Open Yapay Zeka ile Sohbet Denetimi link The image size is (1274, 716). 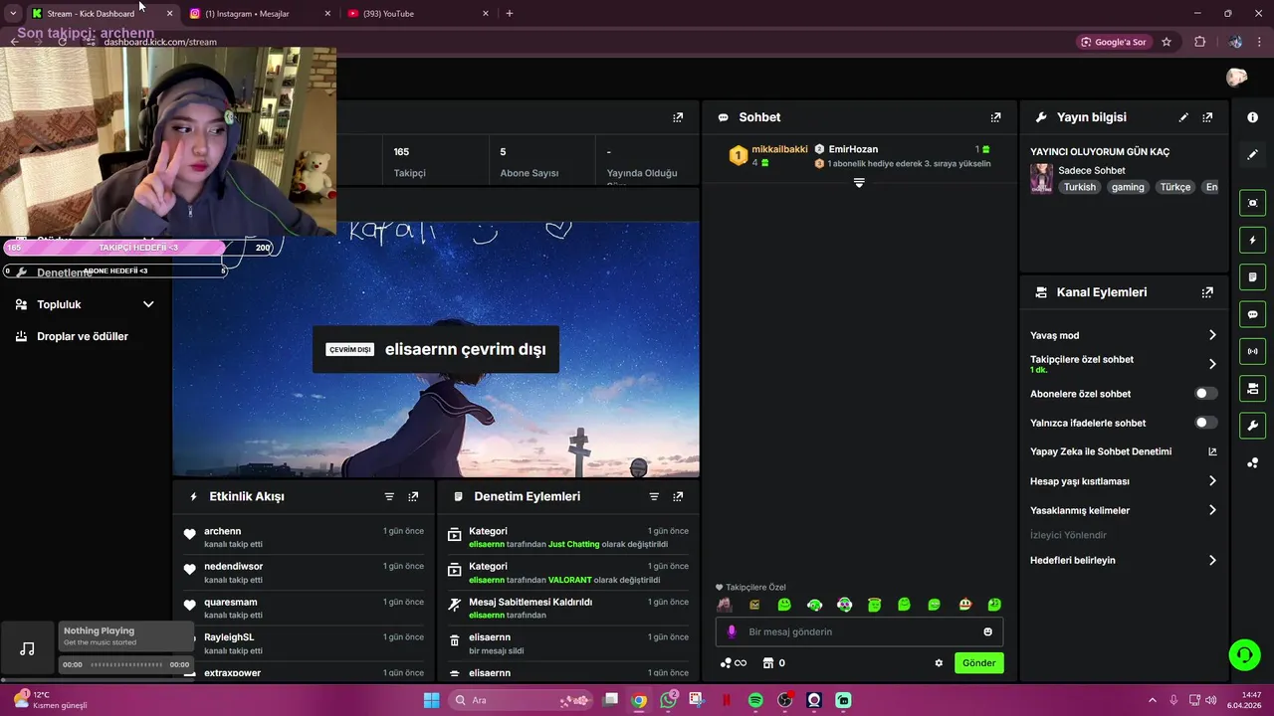tap(1124, 451)
